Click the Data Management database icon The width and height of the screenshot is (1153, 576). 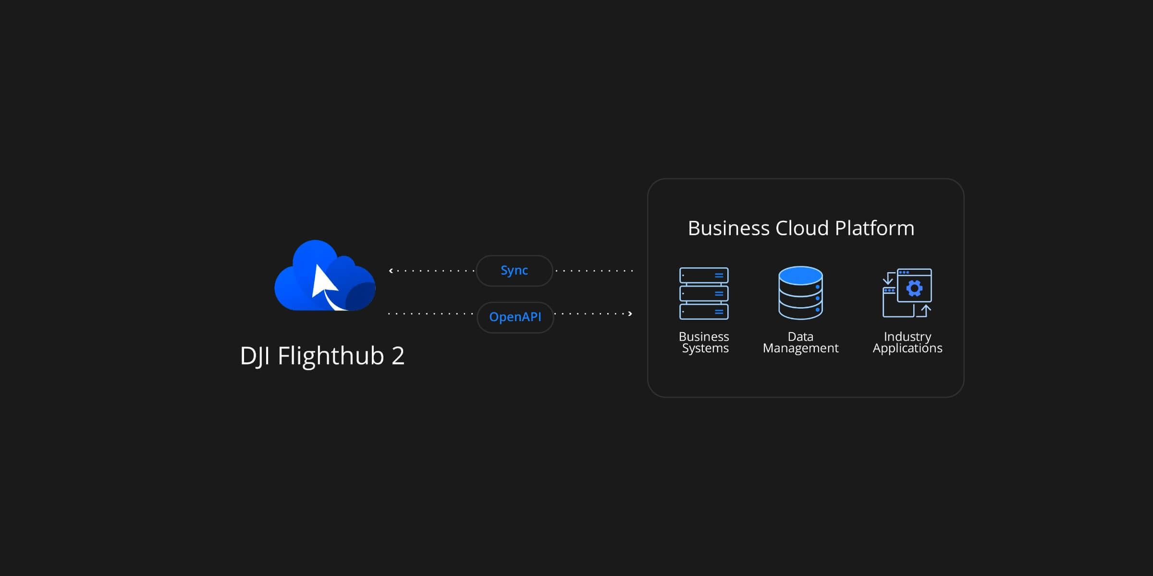[x=800, y=293]
